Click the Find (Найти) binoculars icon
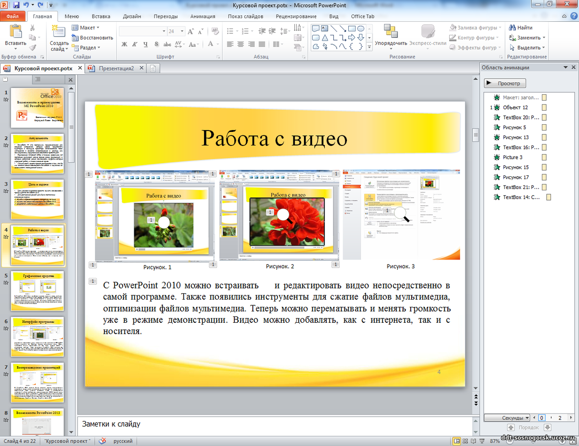This screenshot has height=446, width=579. (512, 28)
